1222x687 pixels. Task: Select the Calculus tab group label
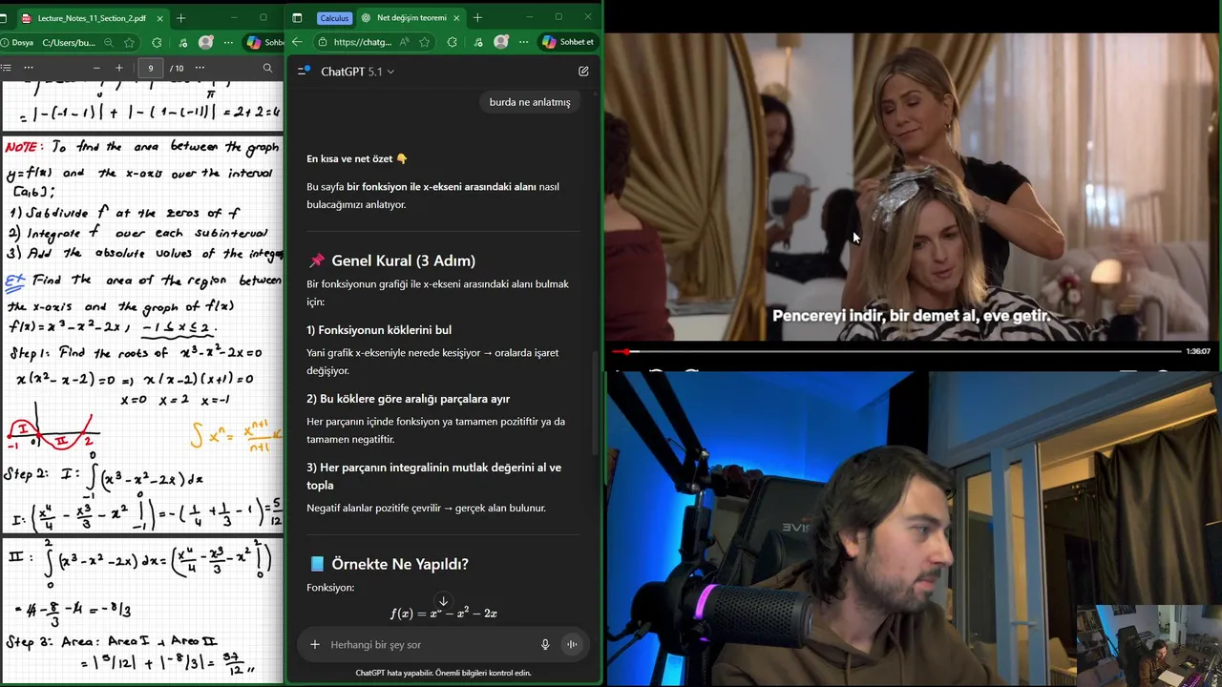click(334, 18)
